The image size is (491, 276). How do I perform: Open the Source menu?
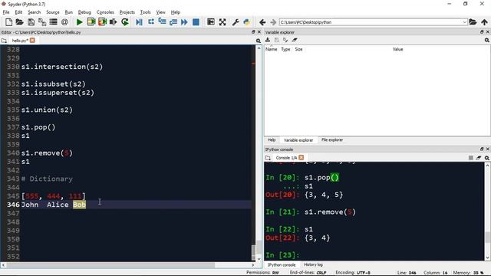[53, 12]
